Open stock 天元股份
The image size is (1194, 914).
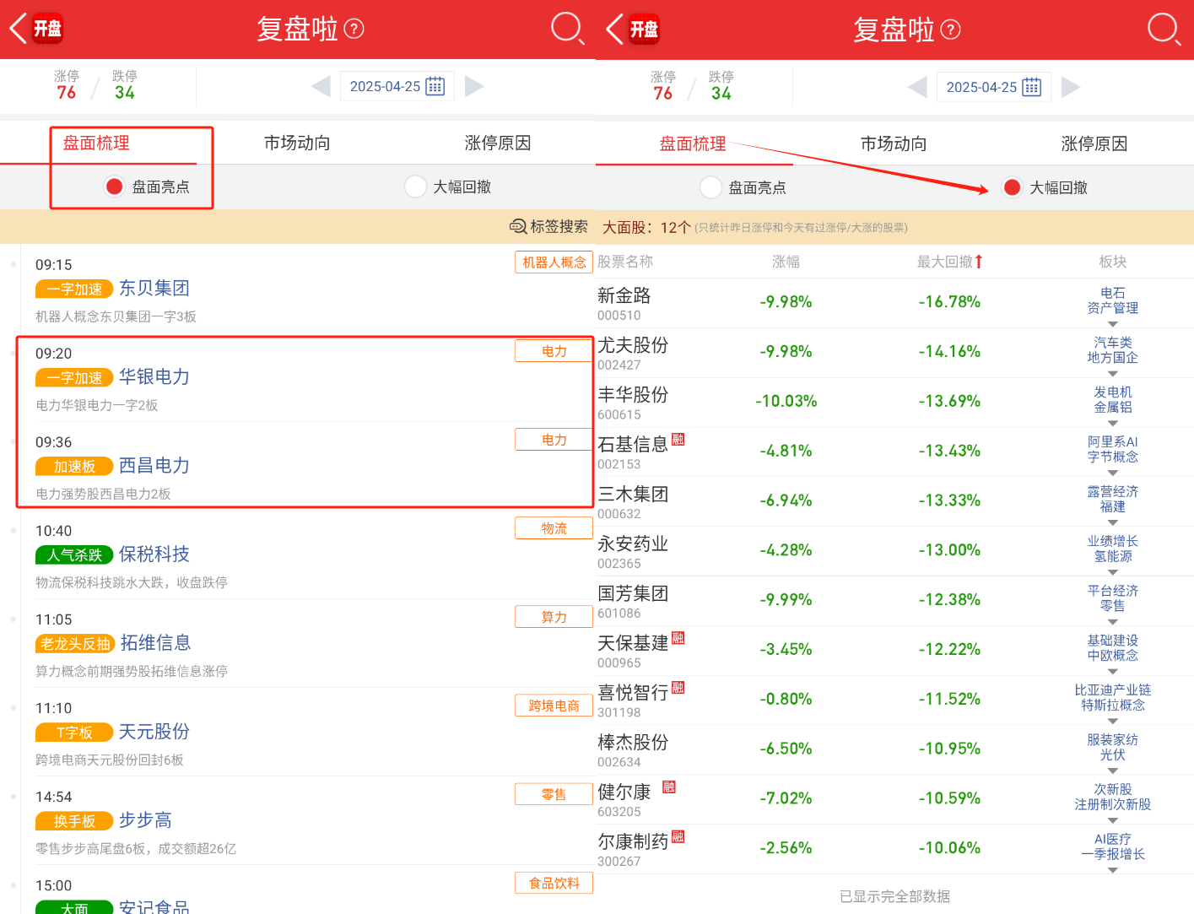tap(154, 731)
